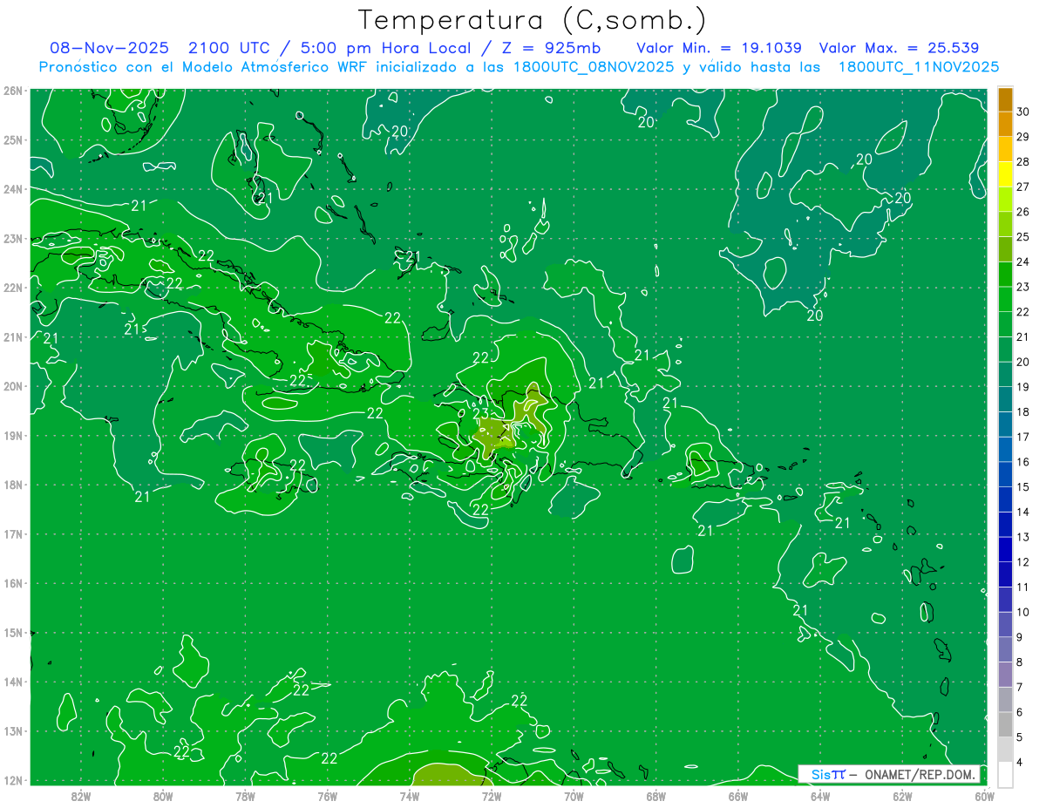Click the longitude label 82W
The image size is (1046, 808).
tap(80, 795)
